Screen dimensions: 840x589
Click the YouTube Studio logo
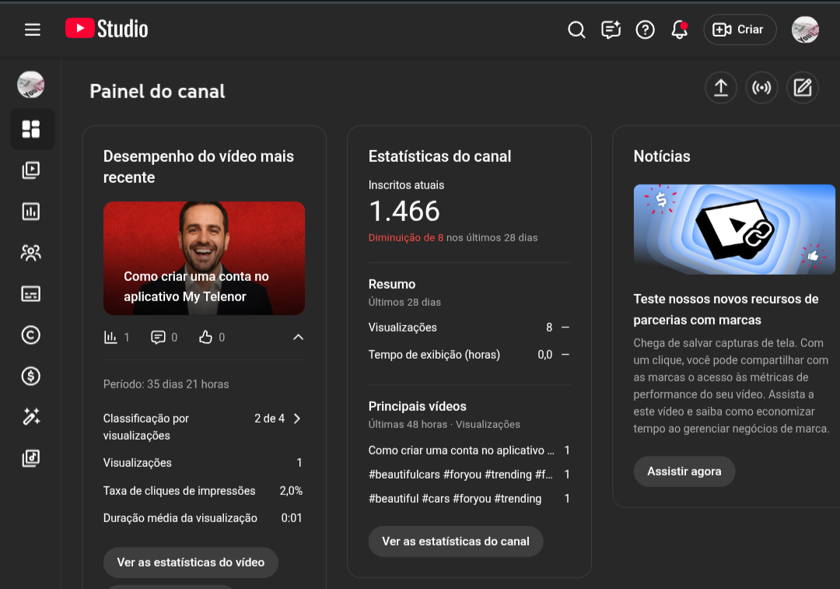click(107, 29)
